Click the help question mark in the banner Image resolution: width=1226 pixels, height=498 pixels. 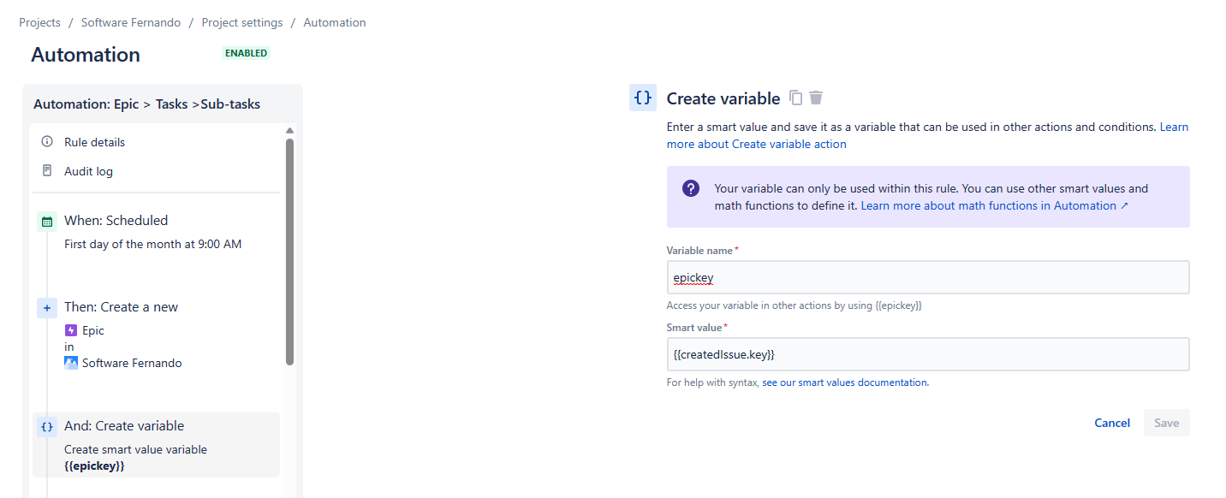[690, 188]
